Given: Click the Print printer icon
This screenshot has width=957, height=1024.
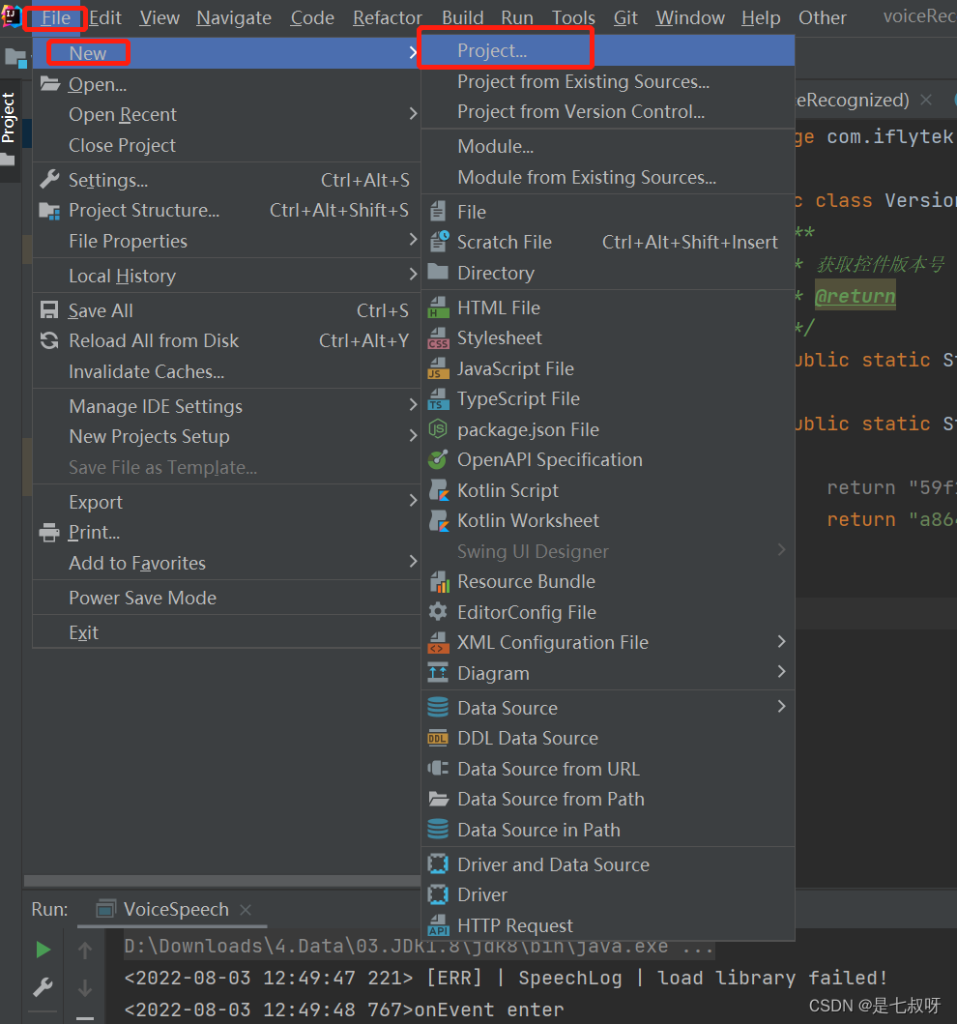Looking at the screenshot, I should (49, 532).
